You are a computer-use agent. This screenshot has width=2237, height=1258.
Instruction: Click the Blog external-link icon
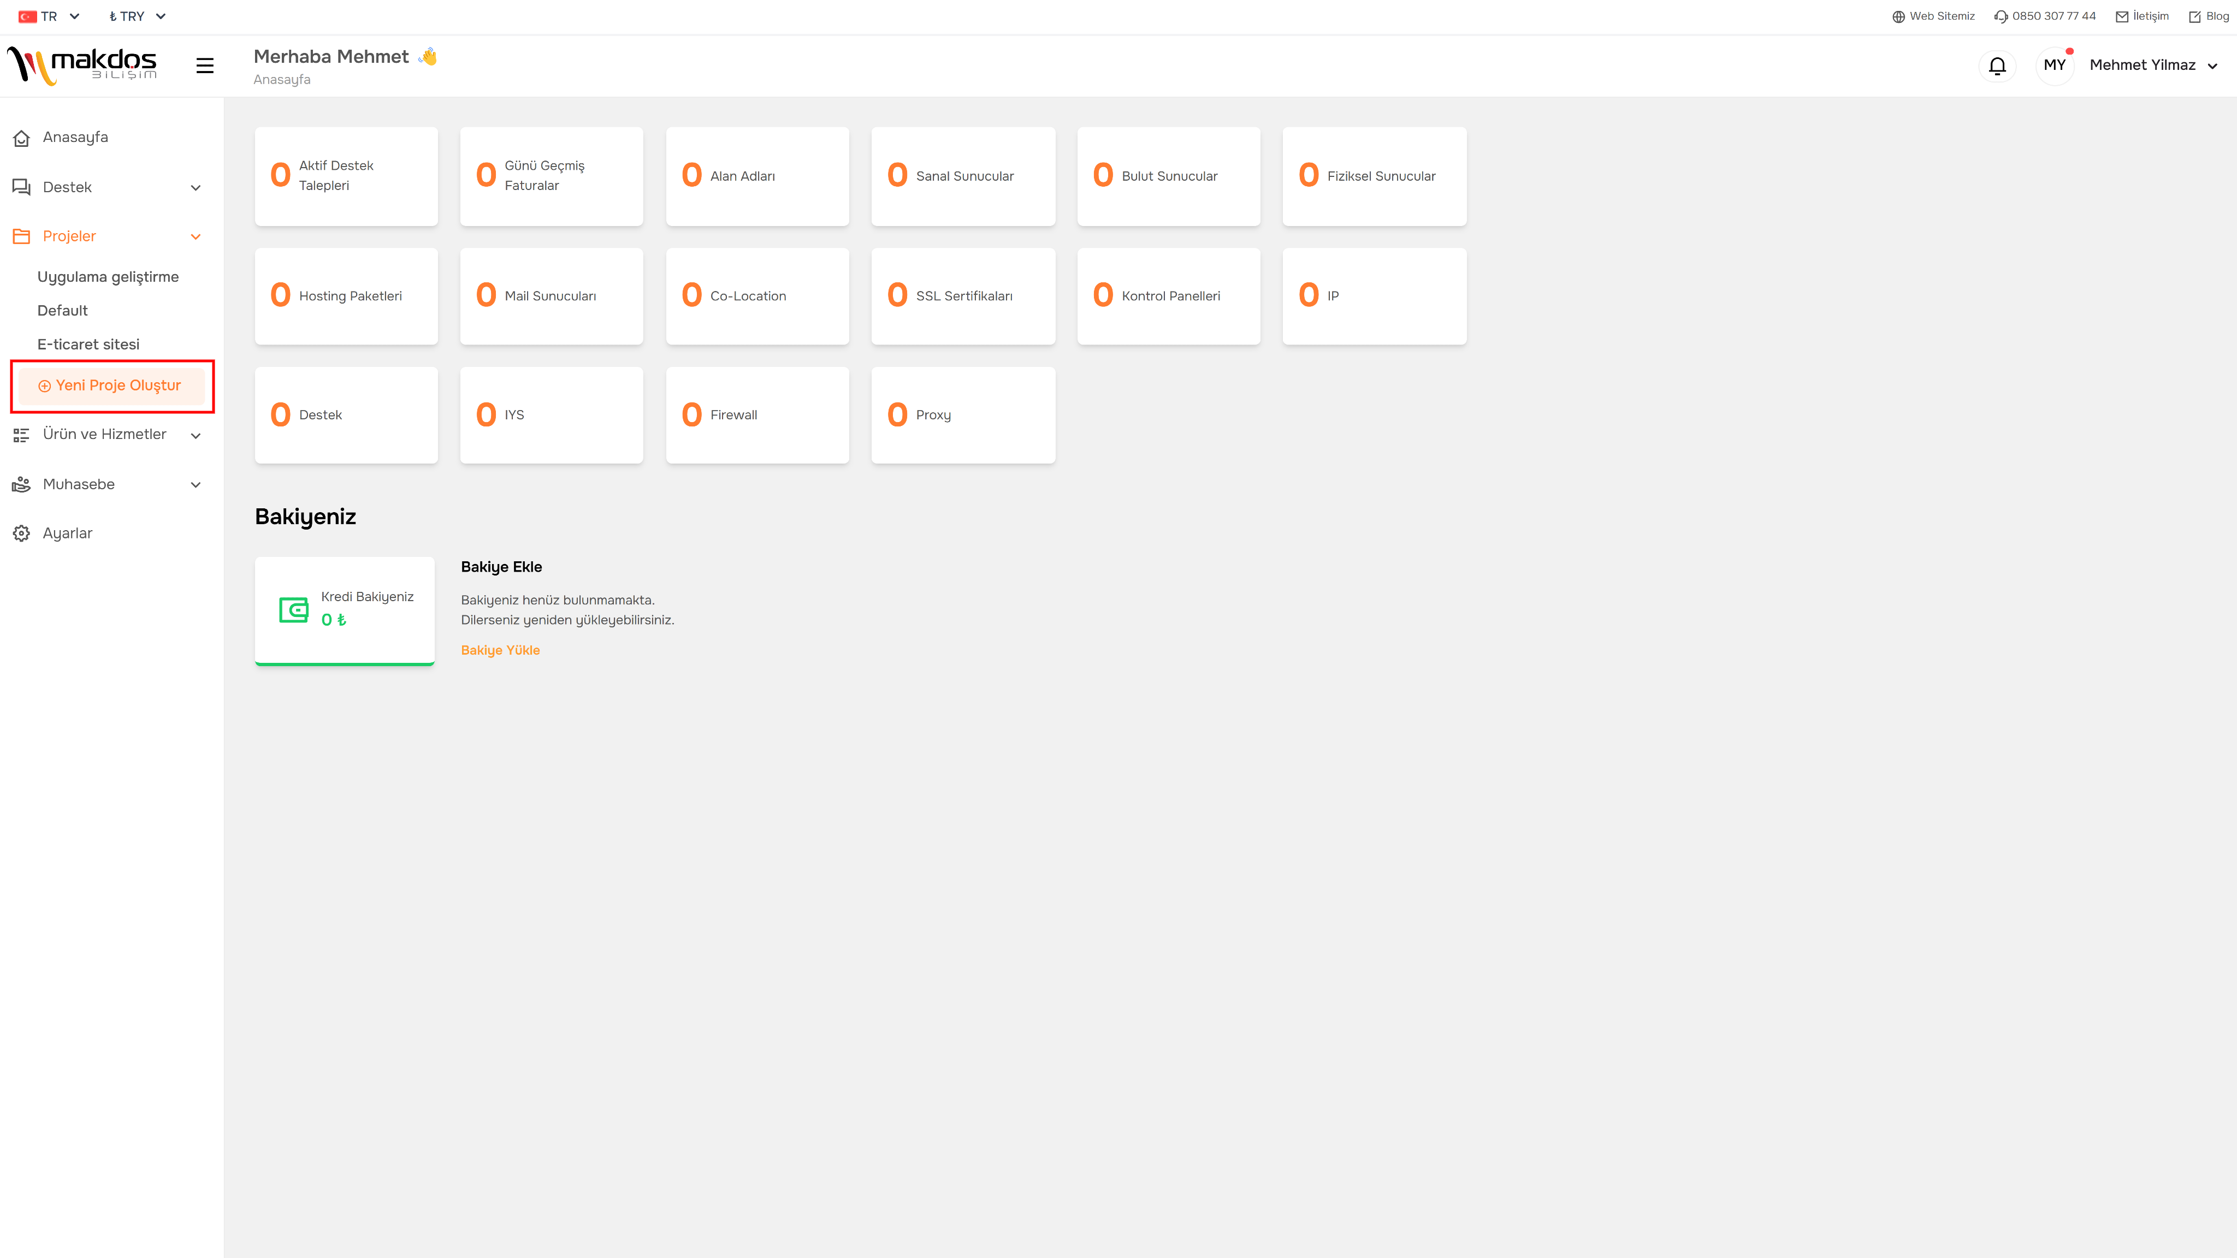pos(2194,16)
